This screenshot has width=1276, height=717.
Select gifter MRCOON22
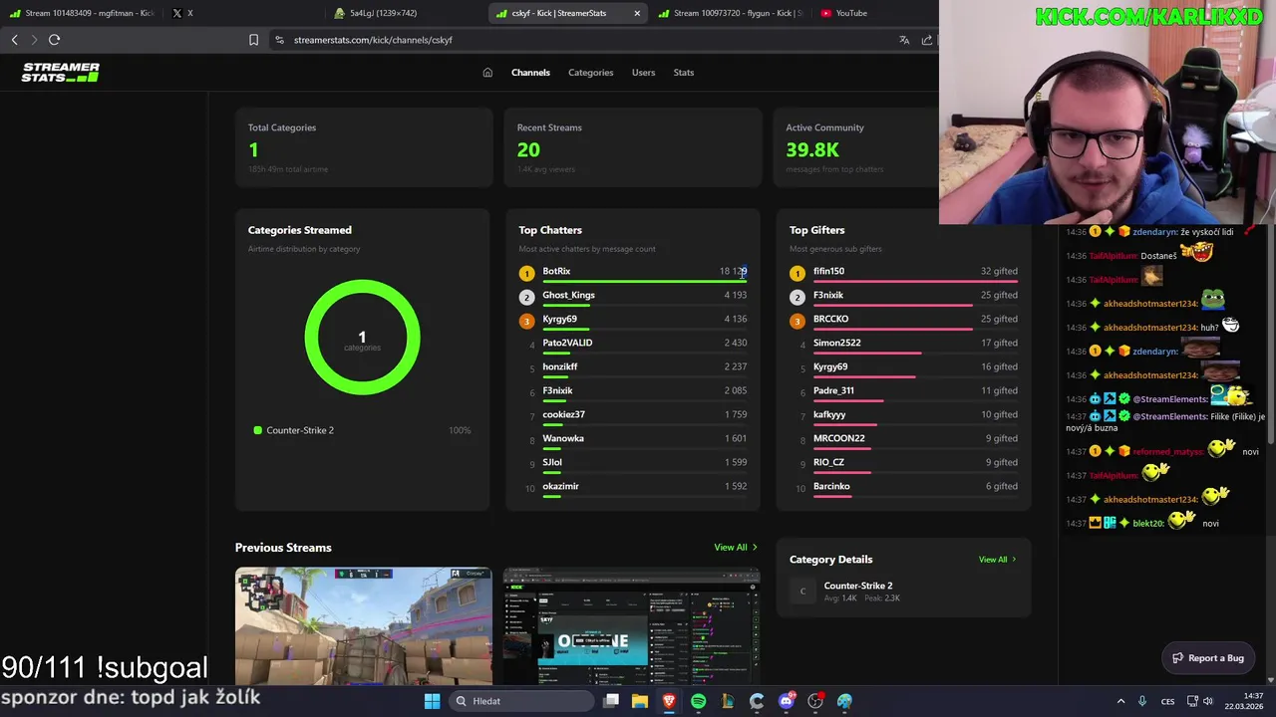click(838, 438)
